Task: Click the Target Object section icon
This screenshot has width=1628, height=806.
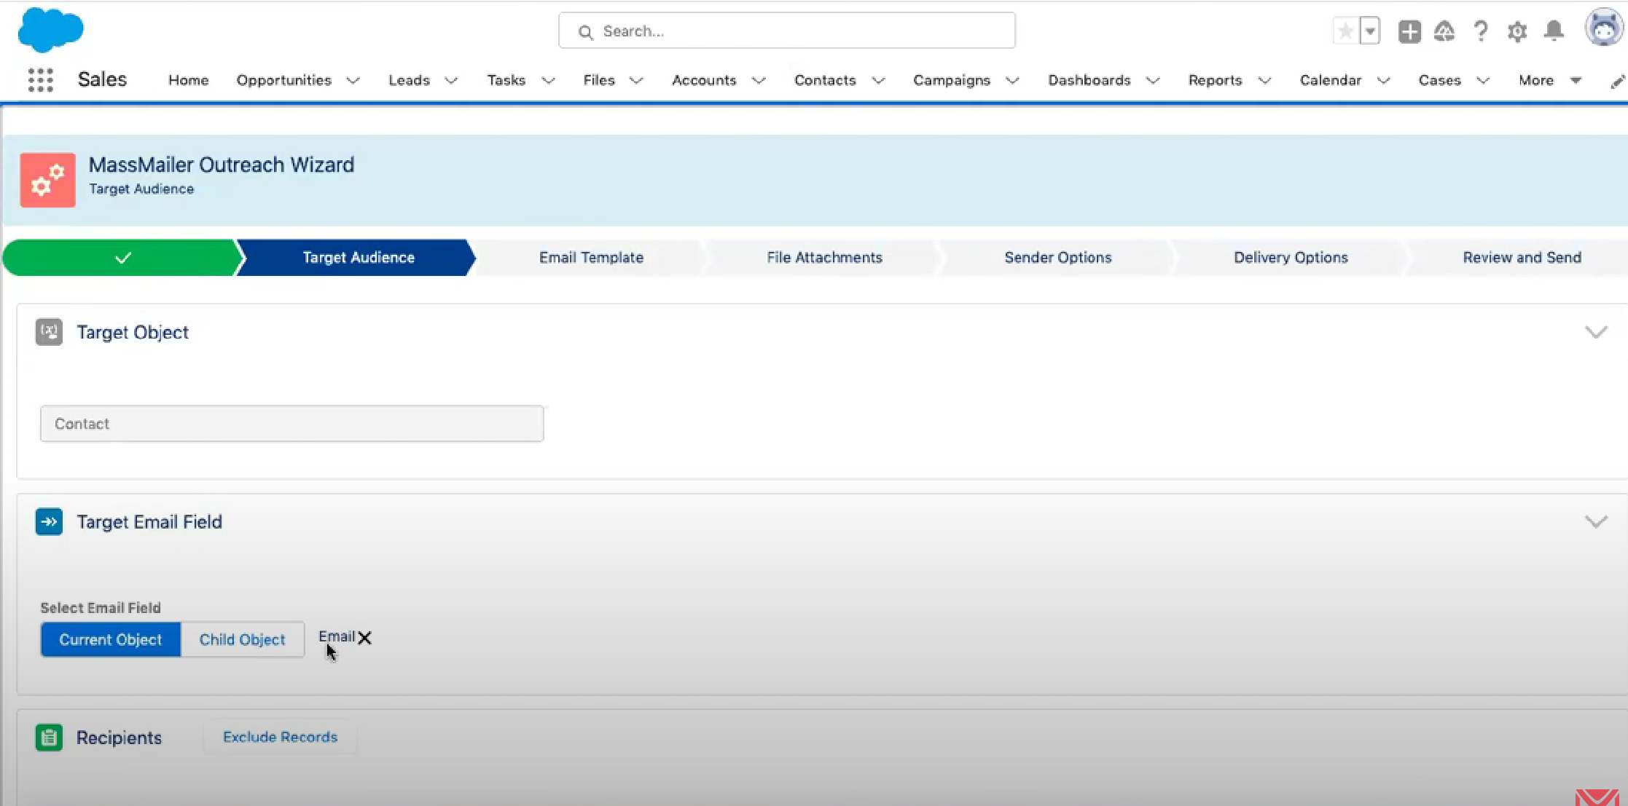Action: [49, 332]
